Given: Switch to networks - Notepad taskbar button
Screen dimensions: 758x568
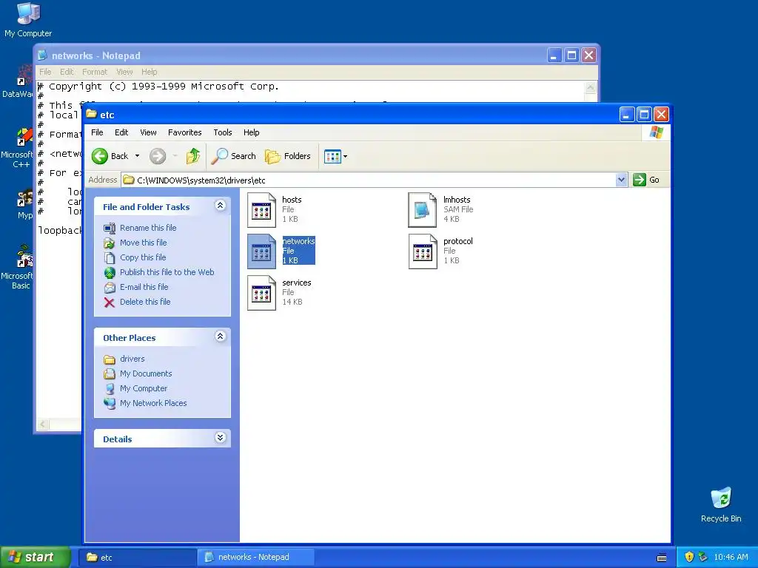Looking at the screenshot, I should coord(256,558).
